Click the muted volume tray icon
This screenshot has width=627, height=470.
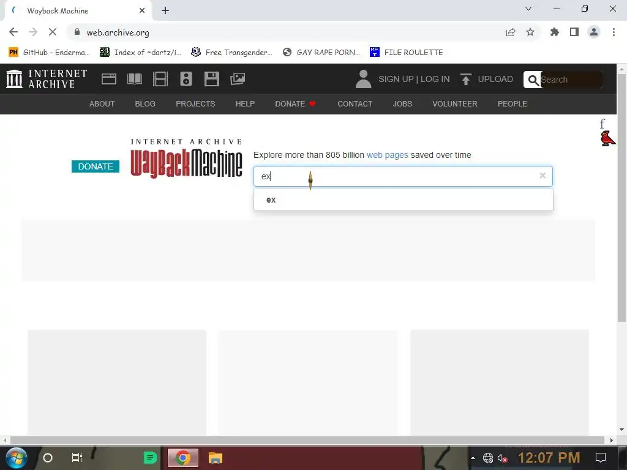(x=502, y=458)
